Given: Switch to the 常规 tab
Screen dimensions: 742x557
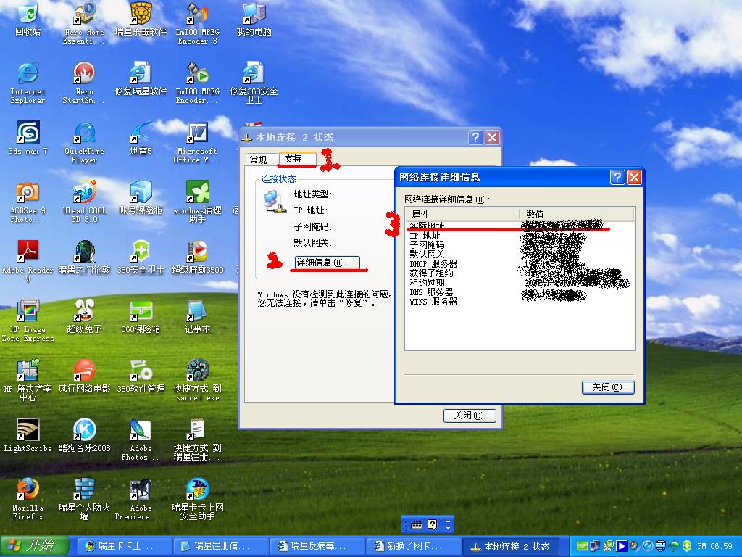Looking at the screenshot, I should coord(259,160).
